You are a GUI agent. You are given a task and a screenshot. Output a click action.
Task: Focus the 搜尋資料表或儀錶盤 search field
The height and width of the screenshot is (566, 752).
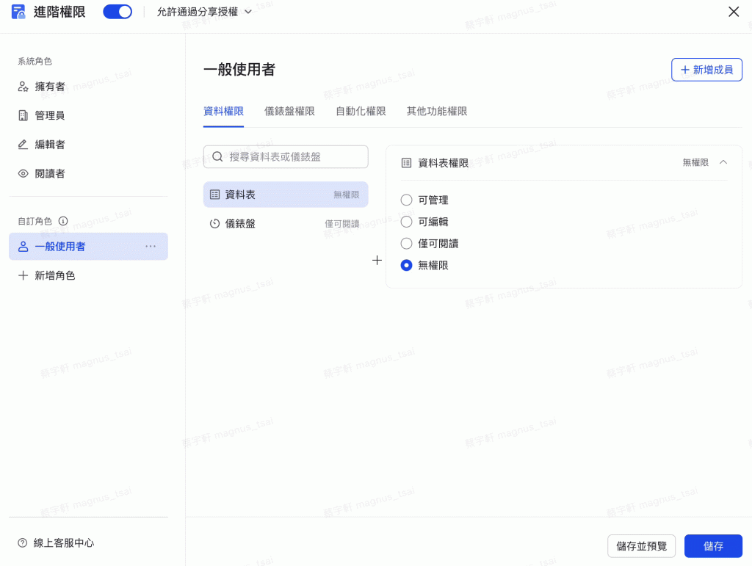point(286,156)
